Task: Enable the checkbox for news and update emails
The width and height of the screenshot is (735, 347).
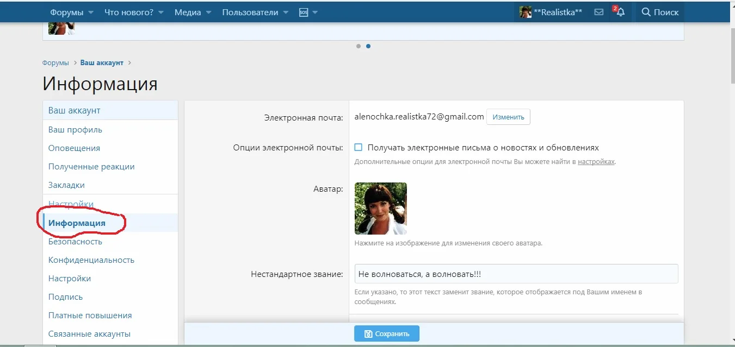Action: coord(359,147)
